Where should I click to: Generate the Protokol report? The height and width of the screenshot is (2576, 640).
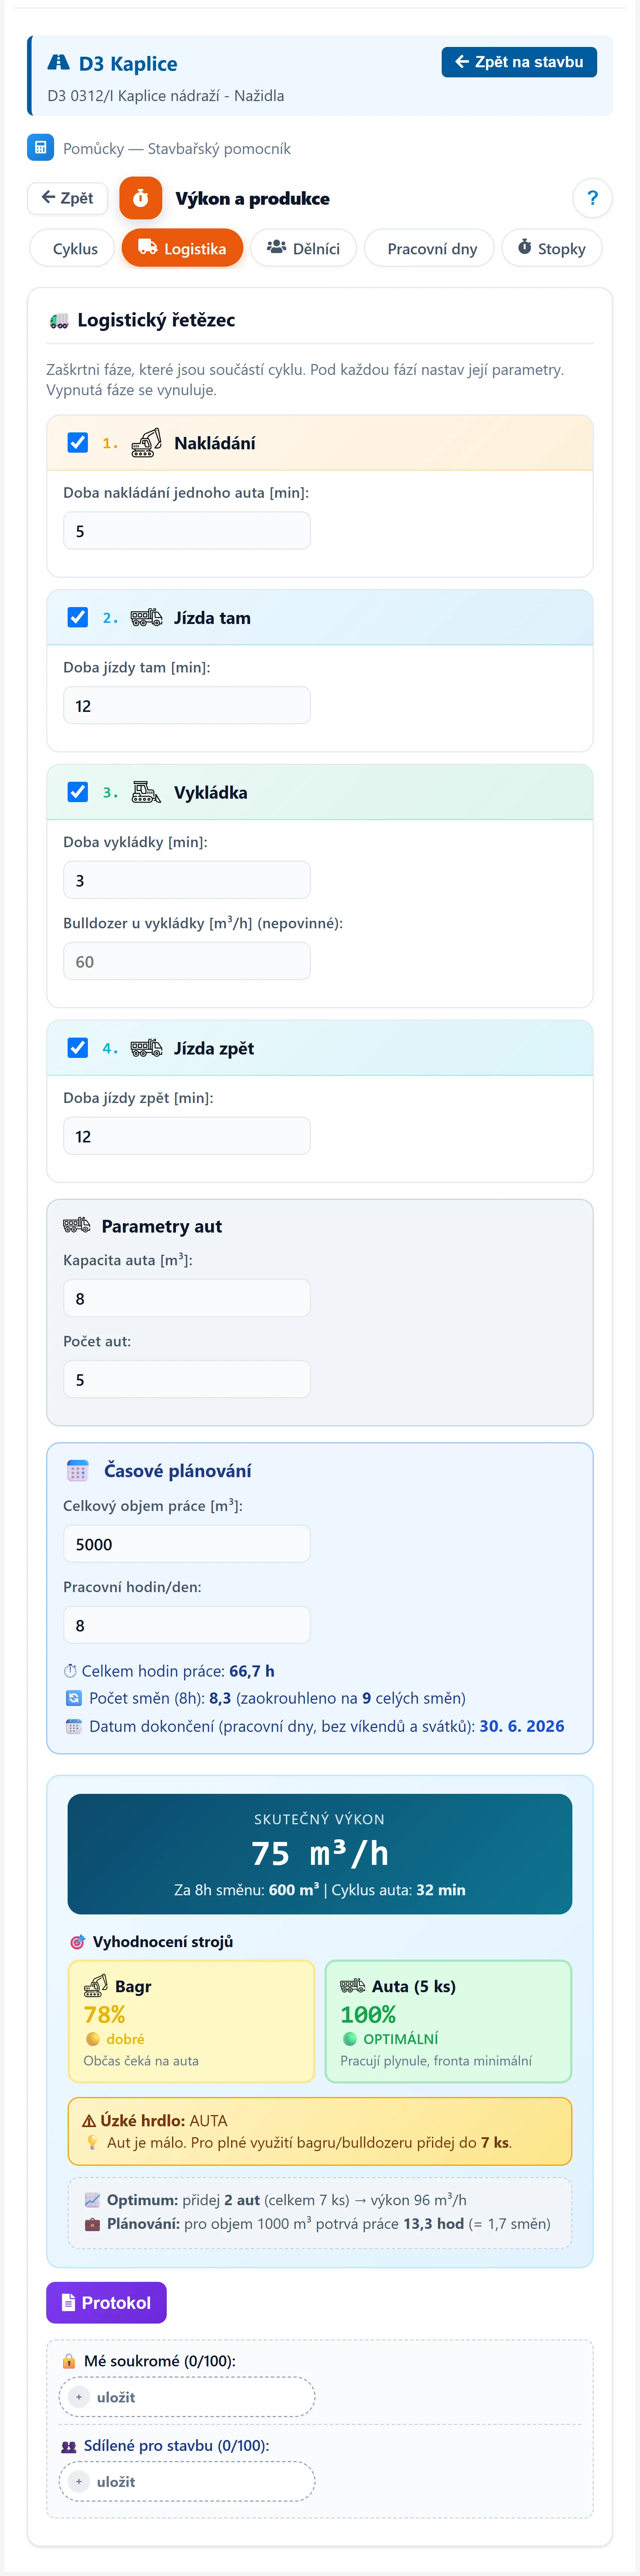point(106,2303)
